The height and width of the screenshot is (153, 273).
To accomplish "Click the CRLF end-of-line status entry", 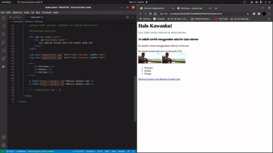I will (x=107, y=151).
